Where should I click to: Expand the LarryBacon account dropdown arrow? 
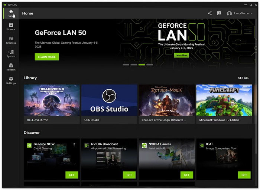(251, 13)
